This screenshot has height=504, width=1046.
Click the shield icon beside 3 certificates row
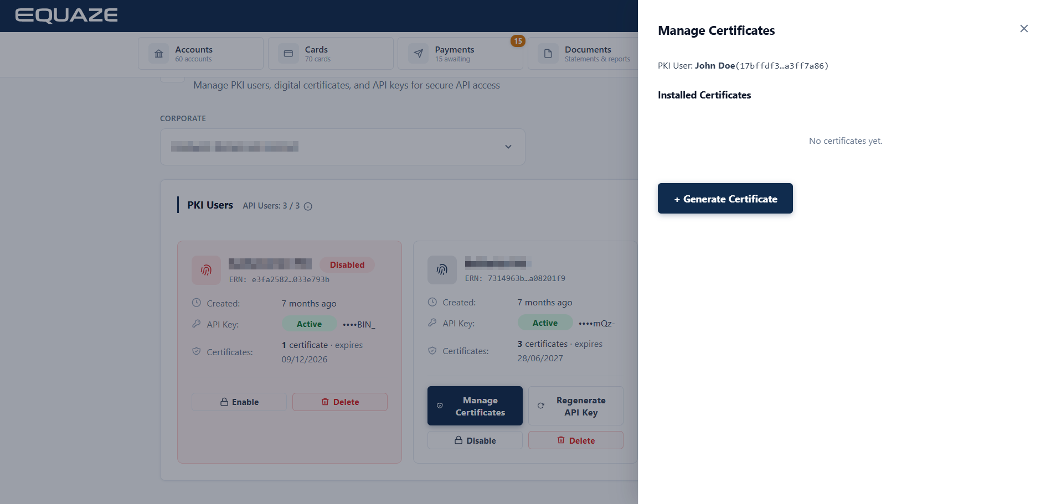[x=432, y=350]
